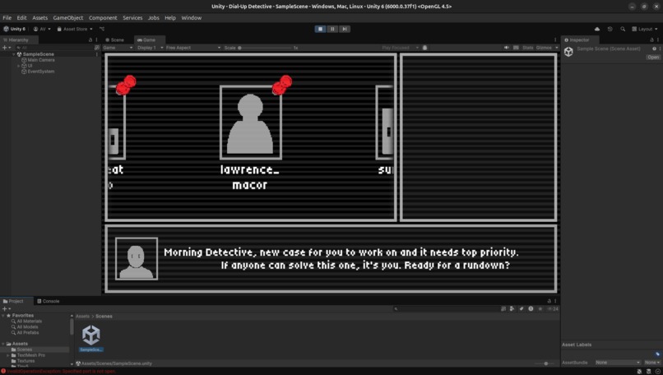The image size is (663, 375).
Task: Open the Component menu
Action: [103, 18]
